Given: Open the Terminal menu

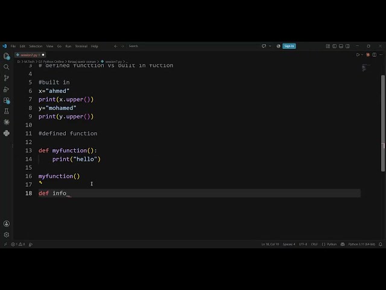Looking at the screenshot, I should tap(81, 46).
